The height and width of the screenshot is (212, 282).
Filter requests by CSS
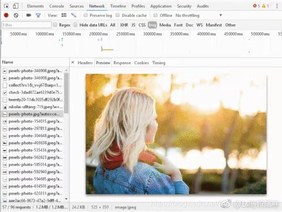click(142, 25)
